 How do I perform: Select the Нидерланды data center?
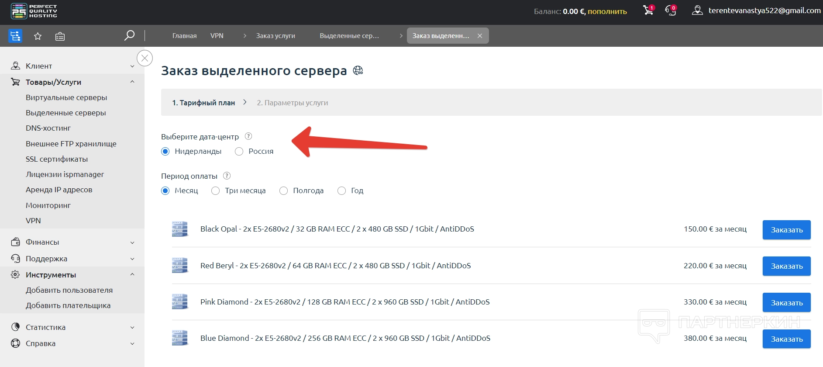pyautogui.click(x=165, y=152)
